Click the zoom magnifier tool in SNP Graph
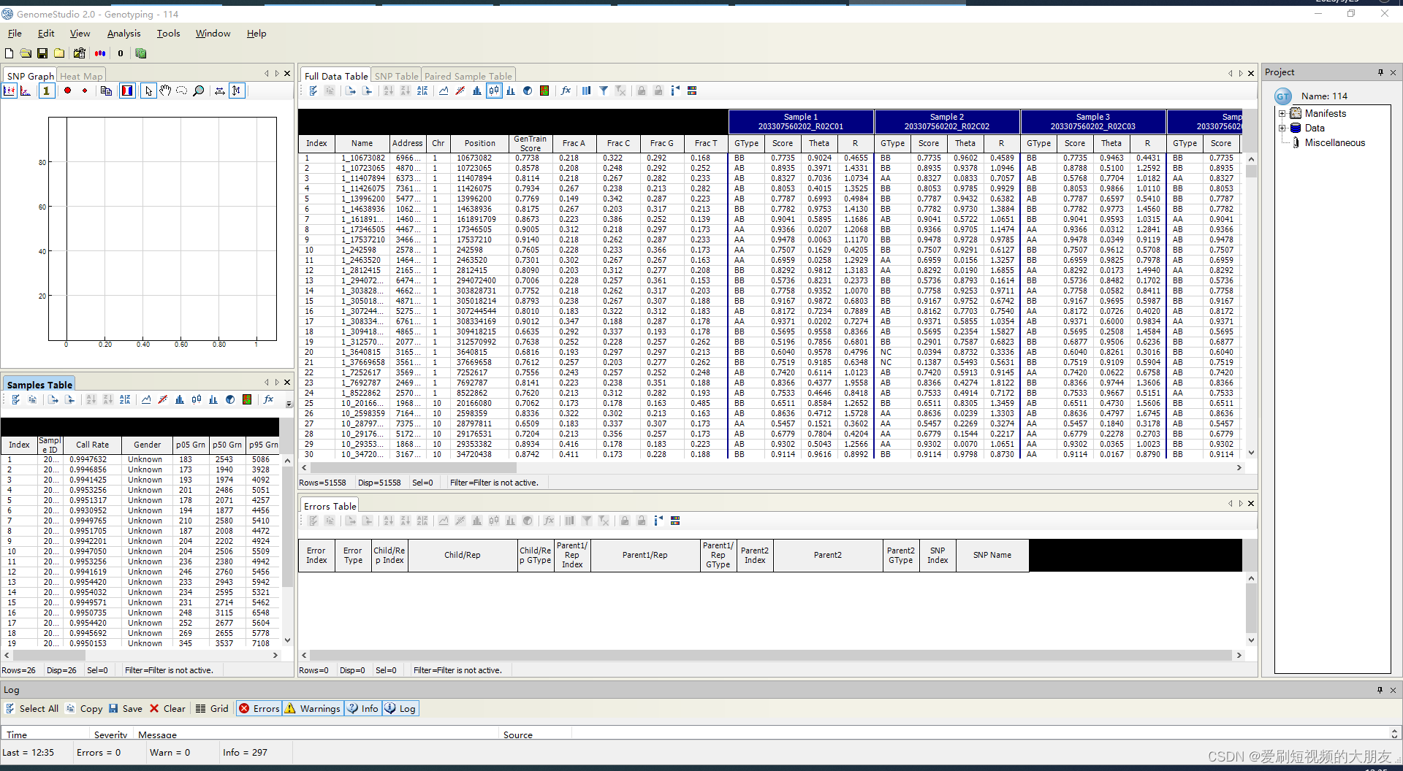The image size is (1403, 771). [198, 91]
